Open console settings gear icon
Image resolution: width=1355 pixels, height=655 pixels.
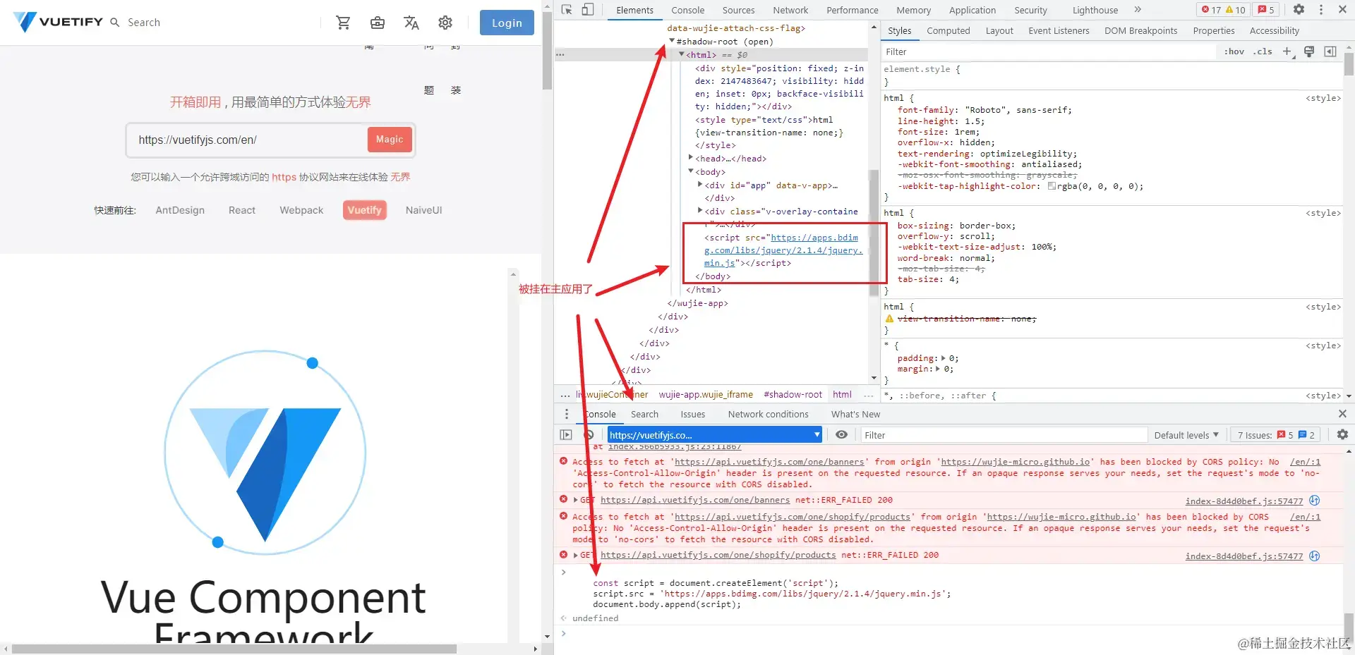click(1342, 435)
